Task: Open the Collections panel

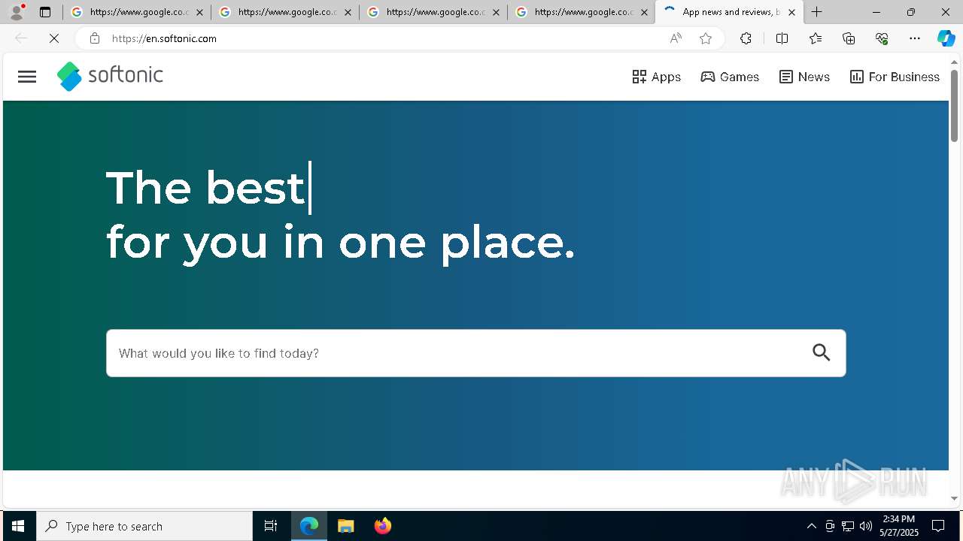Action: 849,38
